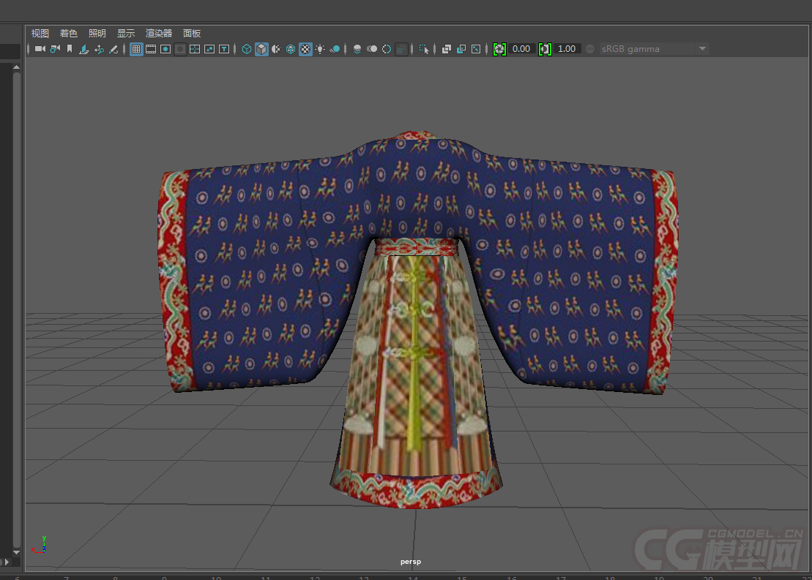Open the sRGB gamma color space dropdown
The width and height of the screenshot is (812, 580).
(646, 49)
